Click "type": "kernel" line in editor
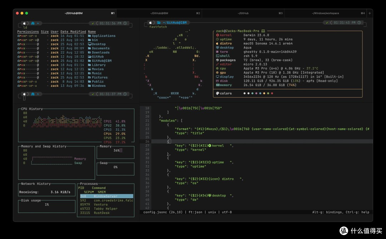 tap(190, 150)
